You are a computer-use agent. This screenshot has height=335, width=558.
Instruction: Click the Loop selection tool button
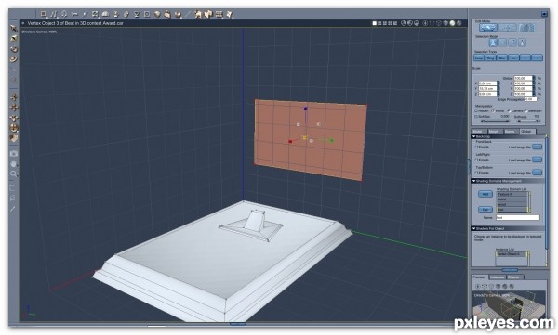479,58
